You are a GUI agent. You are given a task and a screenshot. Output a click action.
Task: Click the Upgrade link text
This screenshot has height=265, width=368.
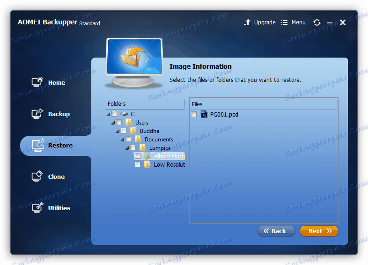click(265, 22)
